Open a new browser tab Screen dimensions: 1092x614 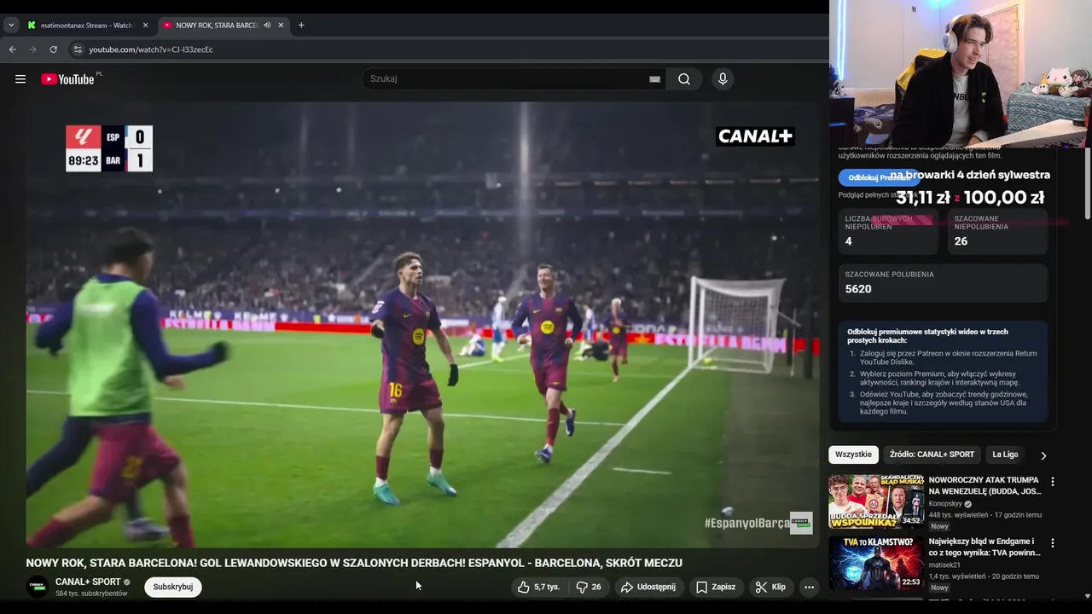301,26
